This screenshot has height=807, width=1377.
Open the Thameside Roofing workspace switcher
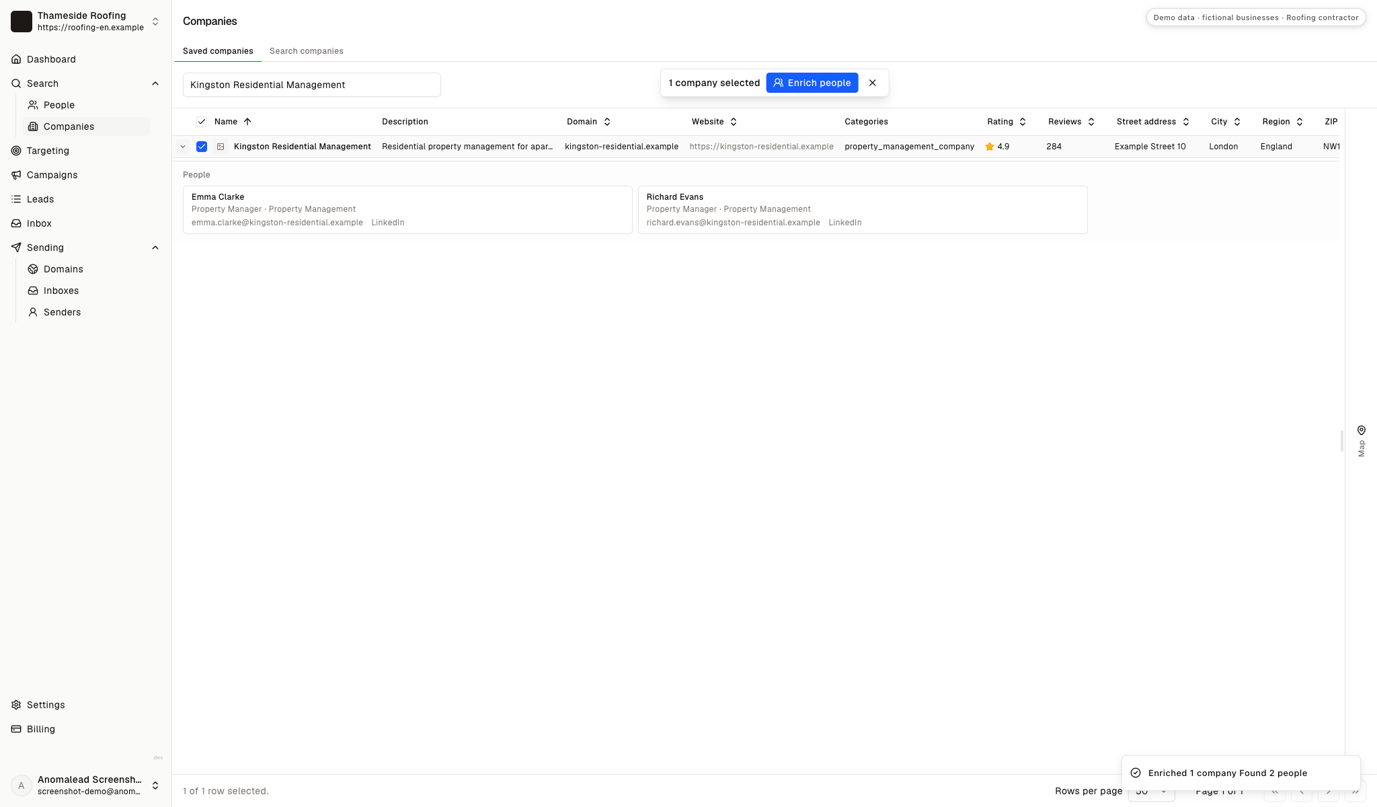pos(86,22)
